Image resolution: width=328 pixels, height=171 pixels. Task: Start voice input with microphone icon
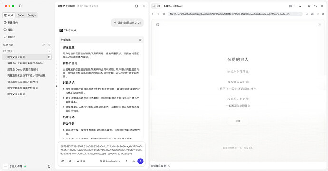click(x=126, y=161)
